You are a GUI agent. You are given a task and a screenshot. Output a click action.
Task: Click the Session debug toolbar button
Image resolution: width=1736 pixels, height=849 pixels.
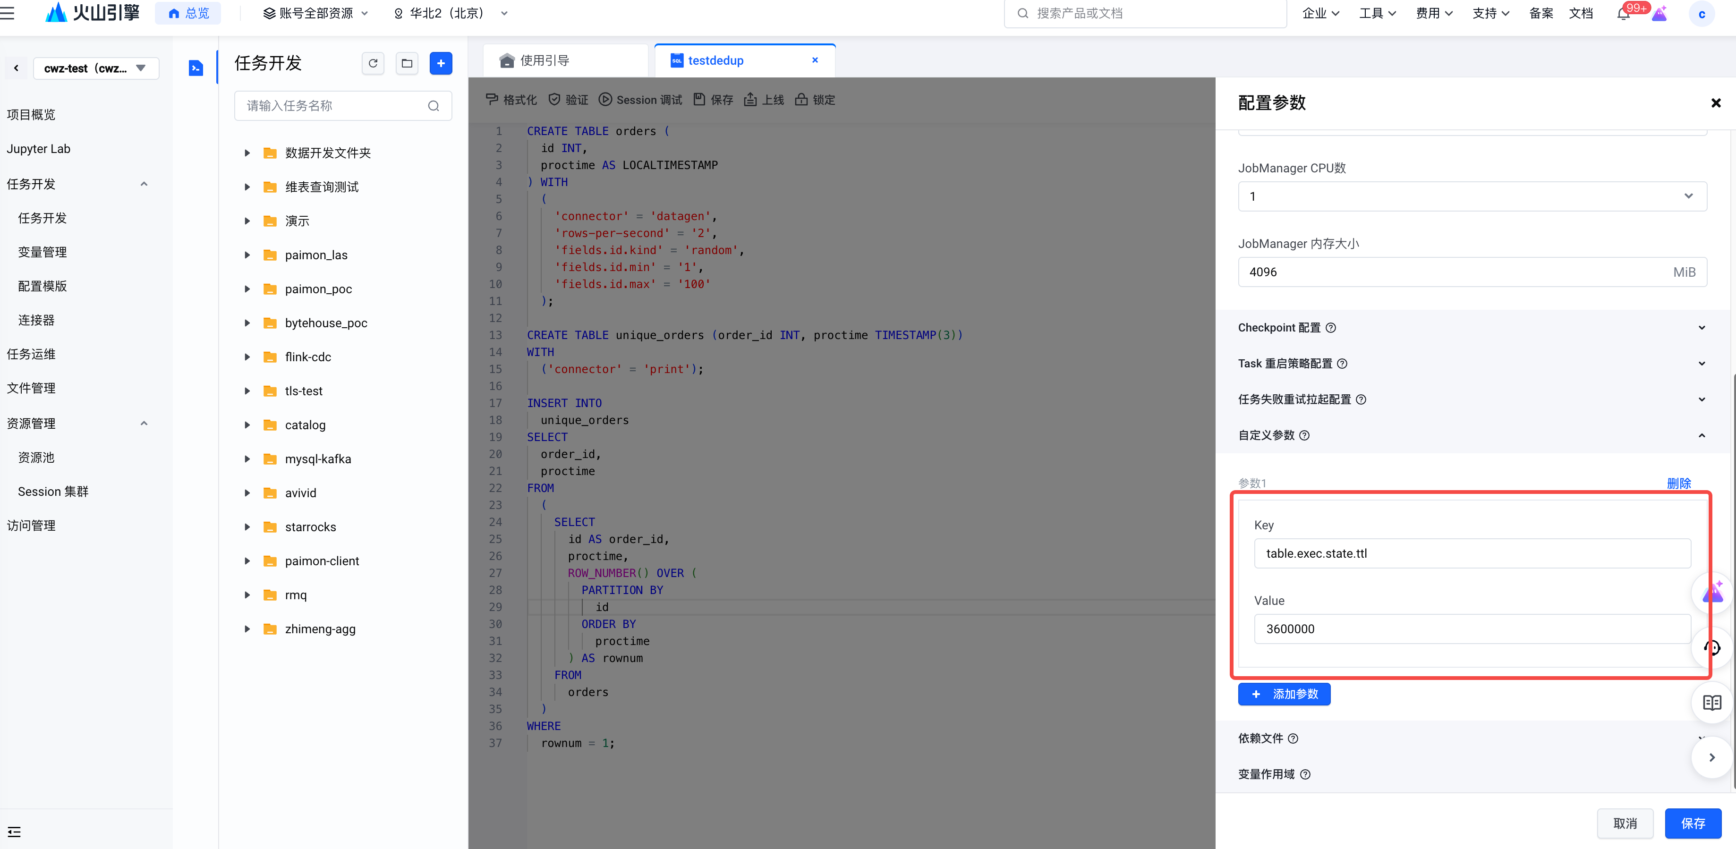point(640,100)
